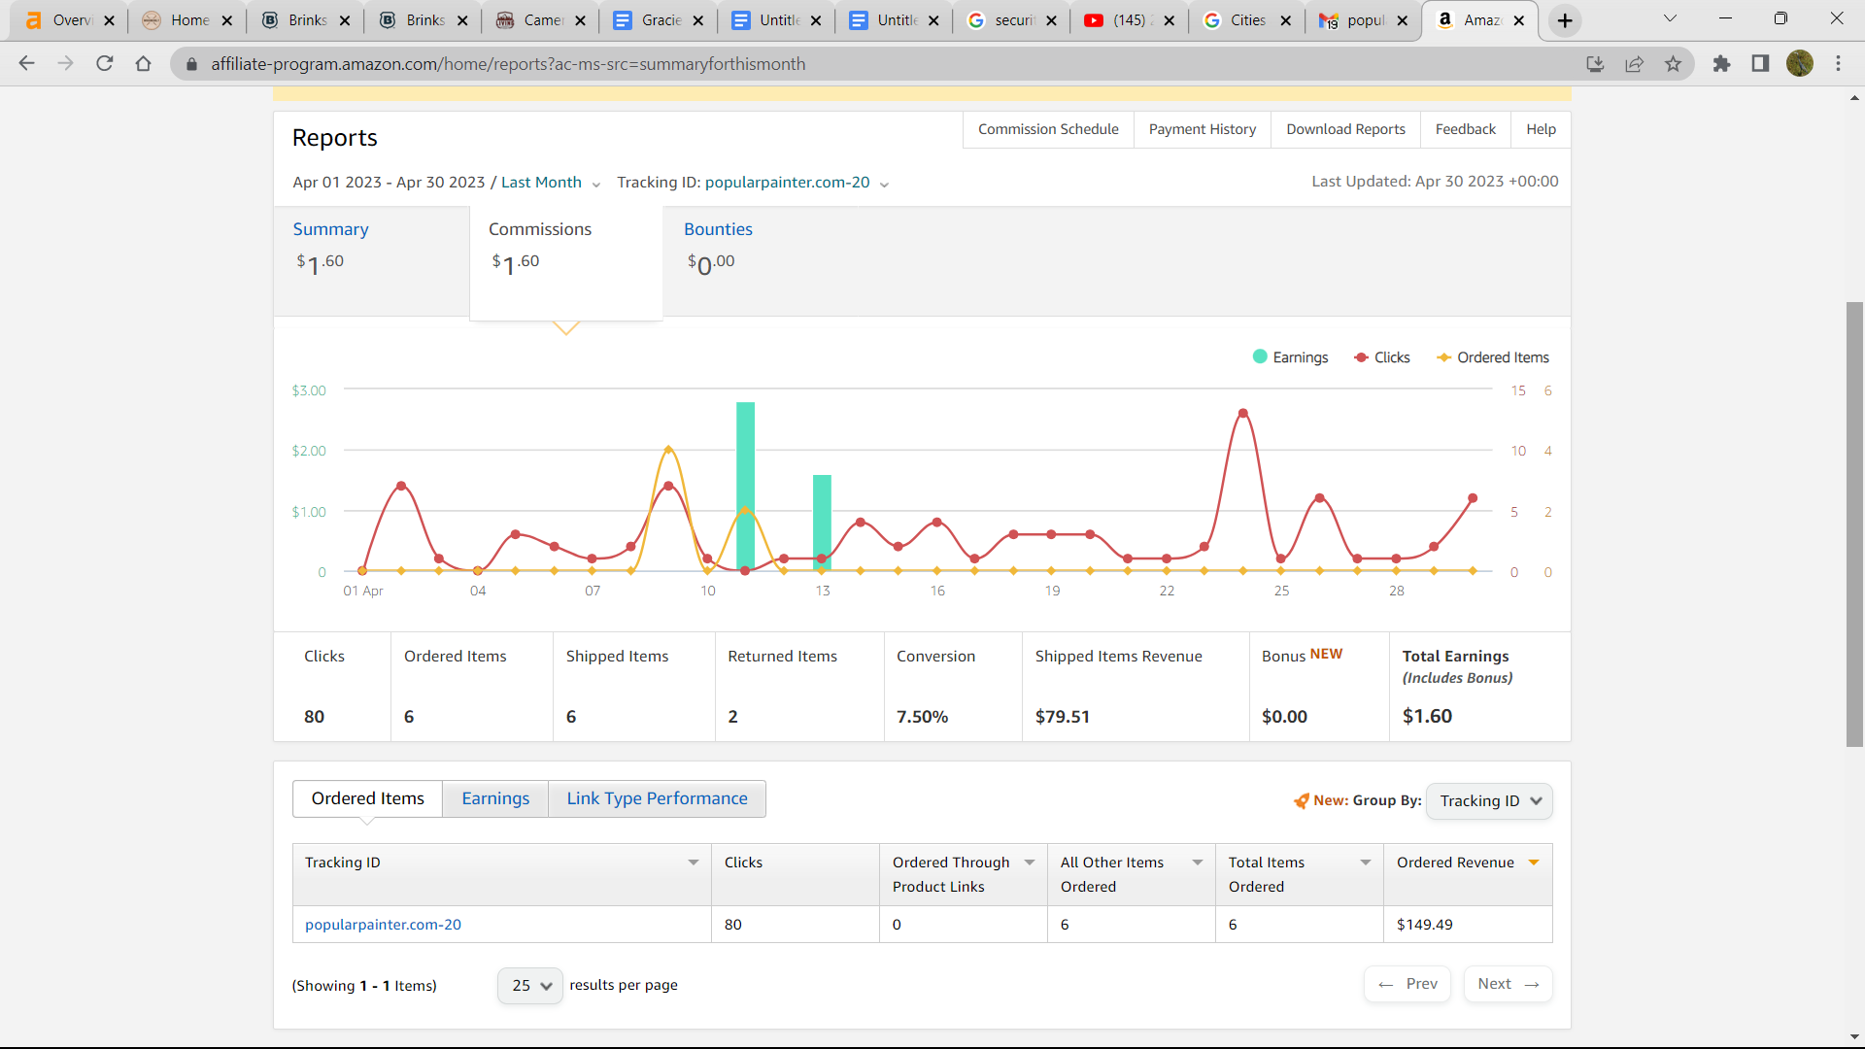Click the share page icon in address bar
Image resolution: width=1865 pixels, height=1049 pixels.
point(1634,63)
